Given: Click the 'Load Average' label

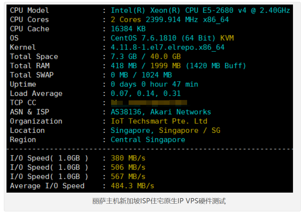Looking at the screenshot, I should [36, 94].
